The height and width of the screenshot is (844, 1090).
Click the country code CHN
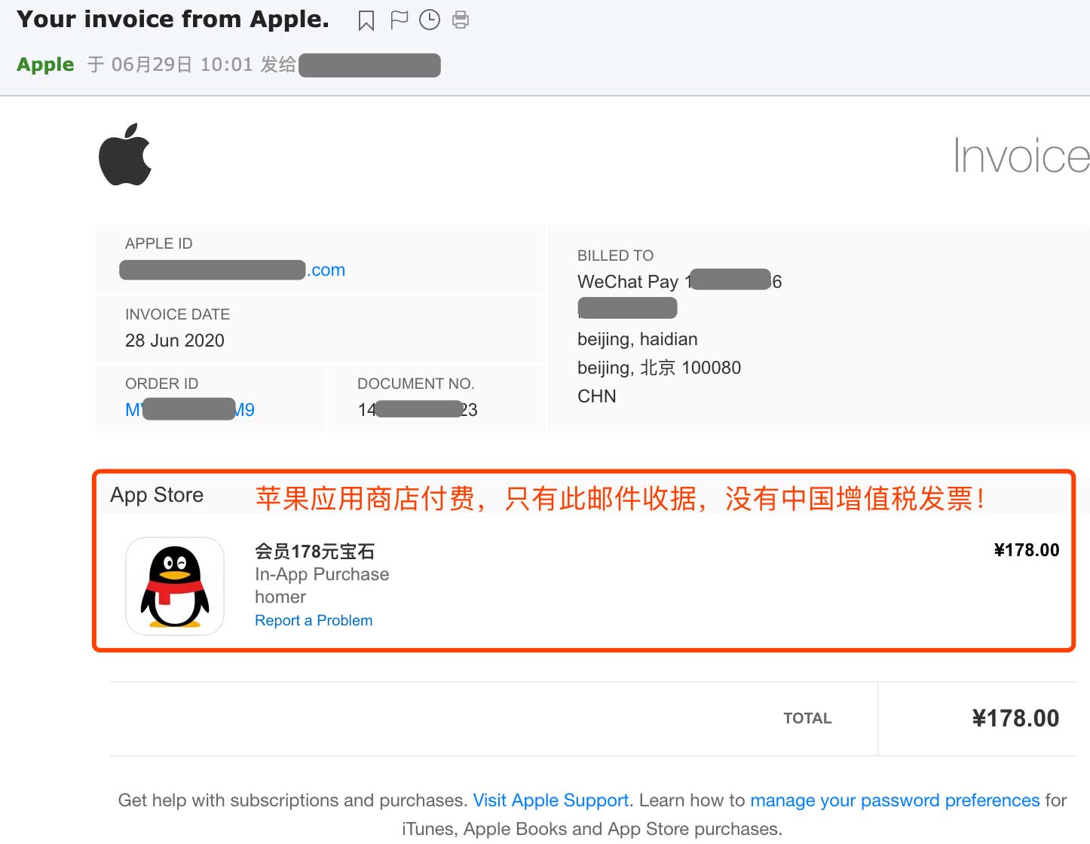597,396
